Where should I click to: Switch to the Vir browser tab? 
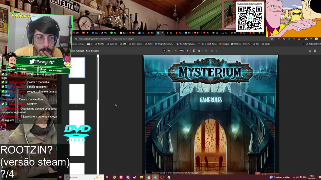pyautogui.click(x=95, y=33)
